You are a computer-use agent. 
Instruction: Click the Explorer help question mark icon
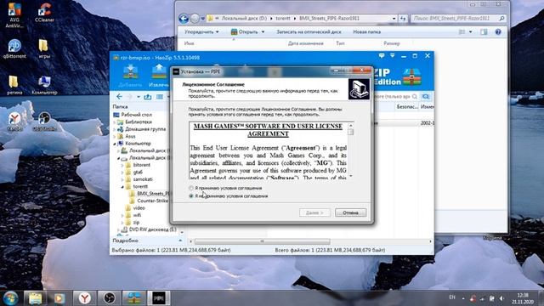pos(498,32)
